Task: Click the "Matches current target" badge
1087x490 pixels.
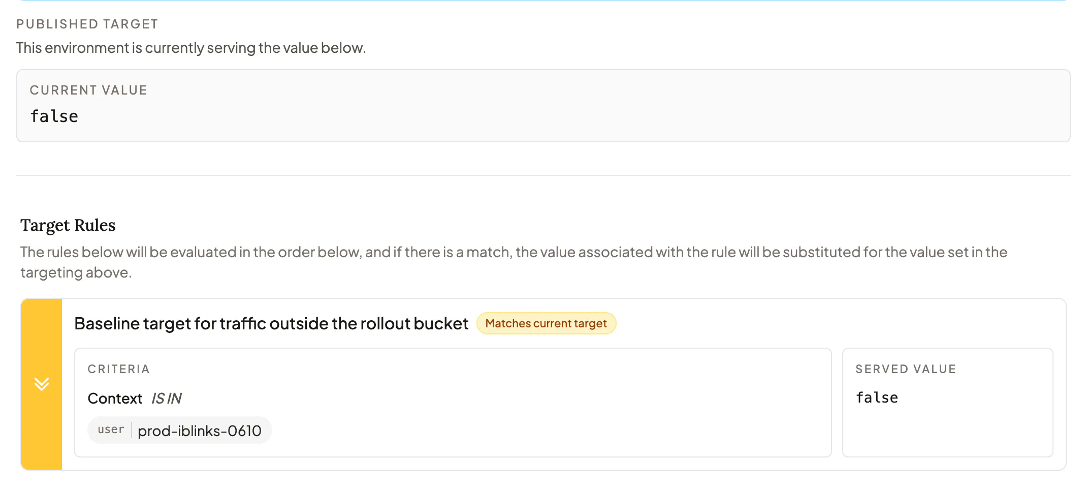Action: click(546, 323)
